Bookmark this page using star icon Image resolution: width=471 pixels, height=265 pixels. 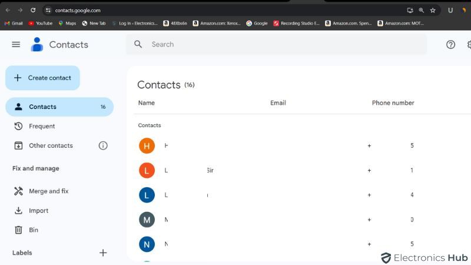point(433,10)
